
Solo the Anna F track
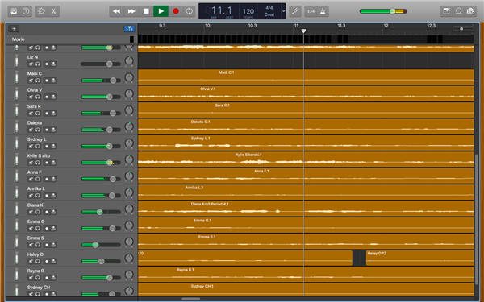point(38,179)
